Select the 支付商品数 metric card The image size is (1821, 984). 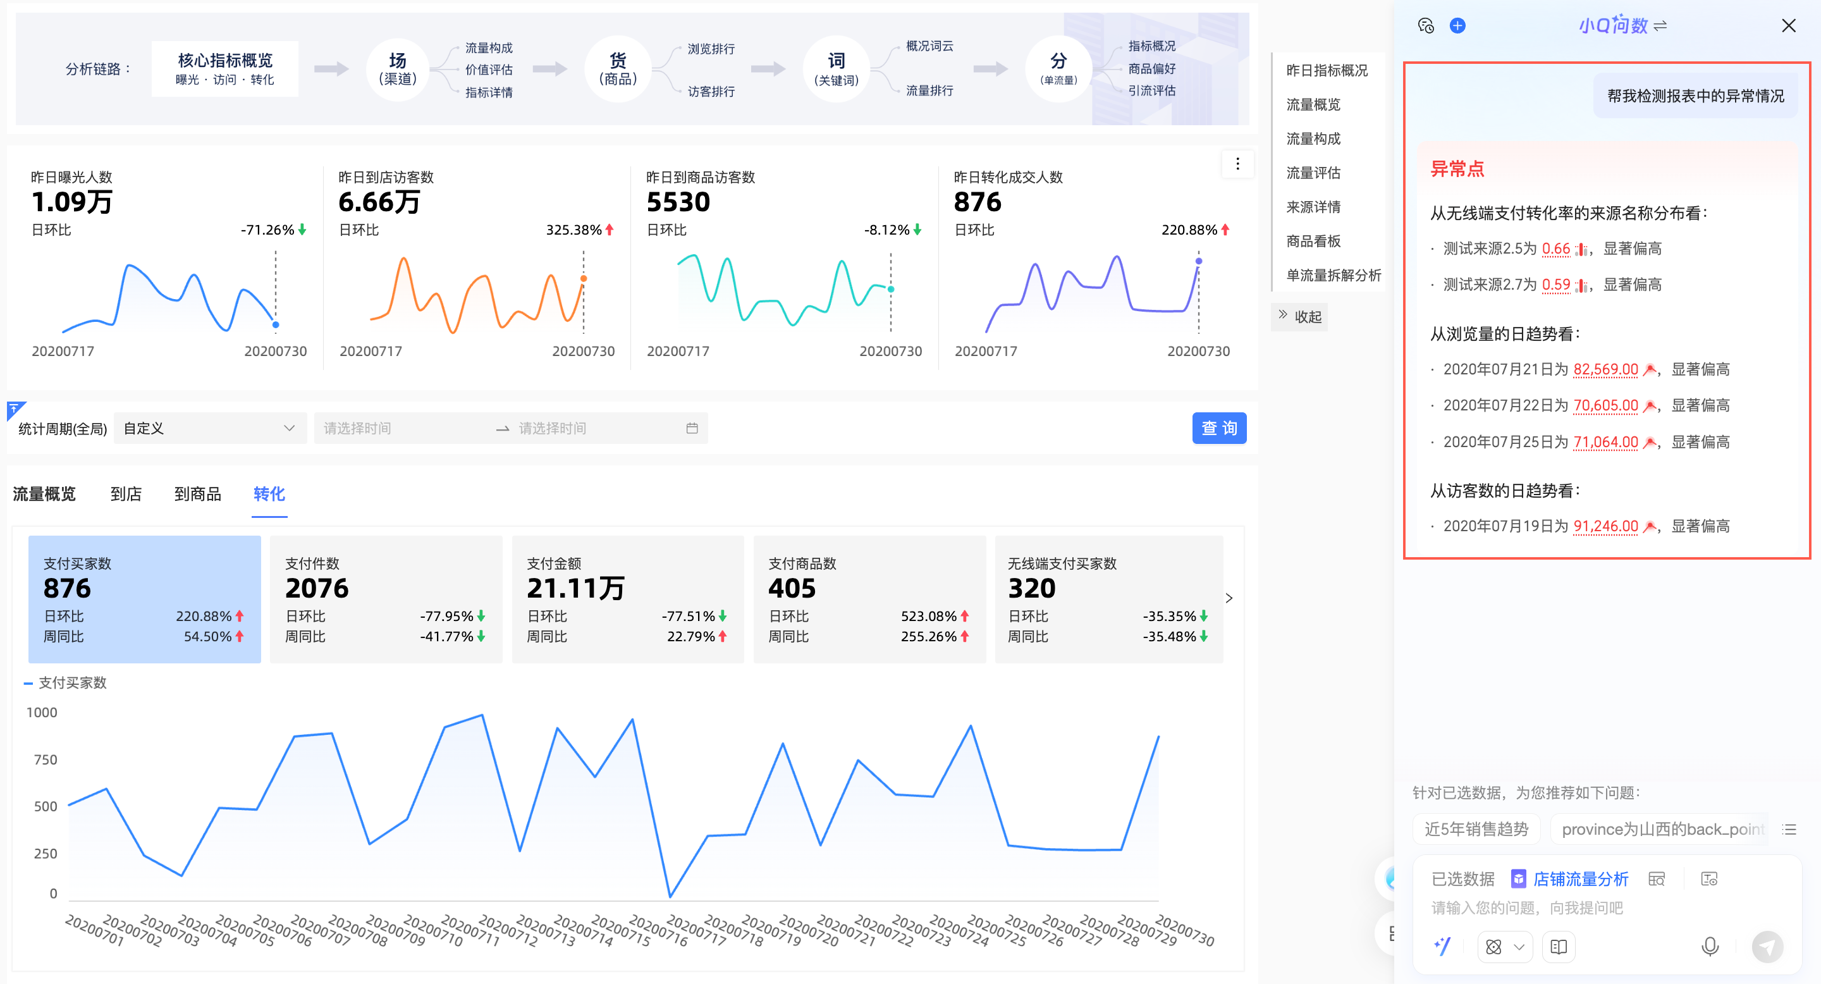click(x=869, y=598)
